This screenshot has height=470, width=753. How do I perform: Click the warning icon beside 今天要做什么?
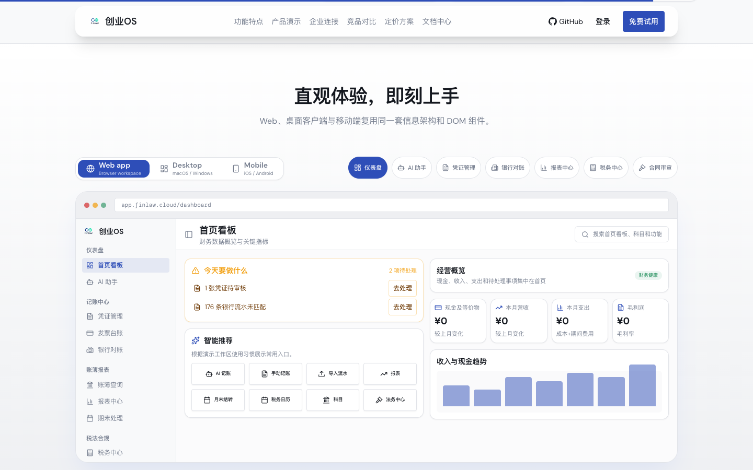tap(196, 271)
